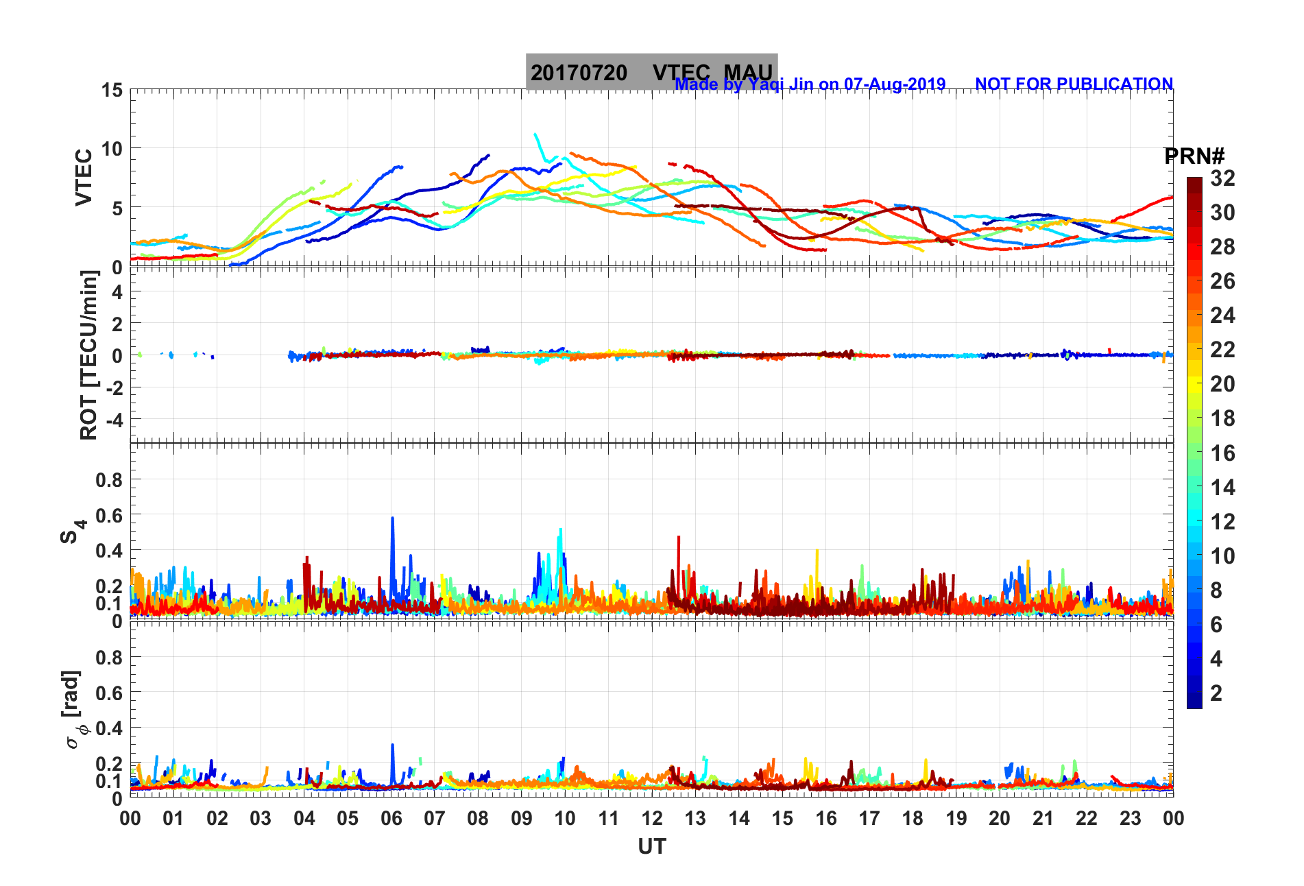Click the '18' label on the PRN colorbar

tap(1222, 418)
